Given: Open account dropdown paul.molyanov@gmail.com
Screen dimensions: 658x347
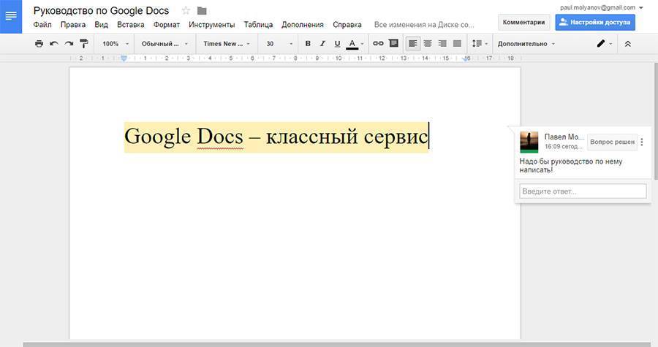Looking at the screenshot, I should [x=602, y=7].
